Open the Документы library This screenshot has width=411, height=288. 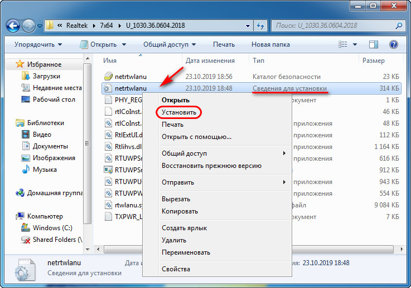(50, 146)
